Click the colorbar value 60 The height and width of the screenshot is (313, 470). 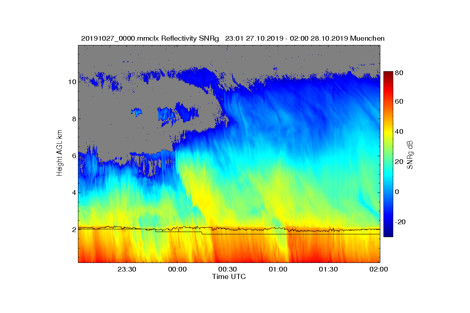pos(399,102)
